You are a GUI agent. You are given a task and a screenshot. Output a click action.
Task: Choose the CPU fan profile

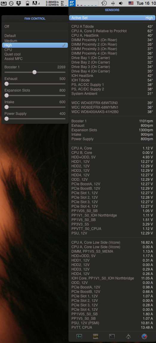[x=35, y=50]
